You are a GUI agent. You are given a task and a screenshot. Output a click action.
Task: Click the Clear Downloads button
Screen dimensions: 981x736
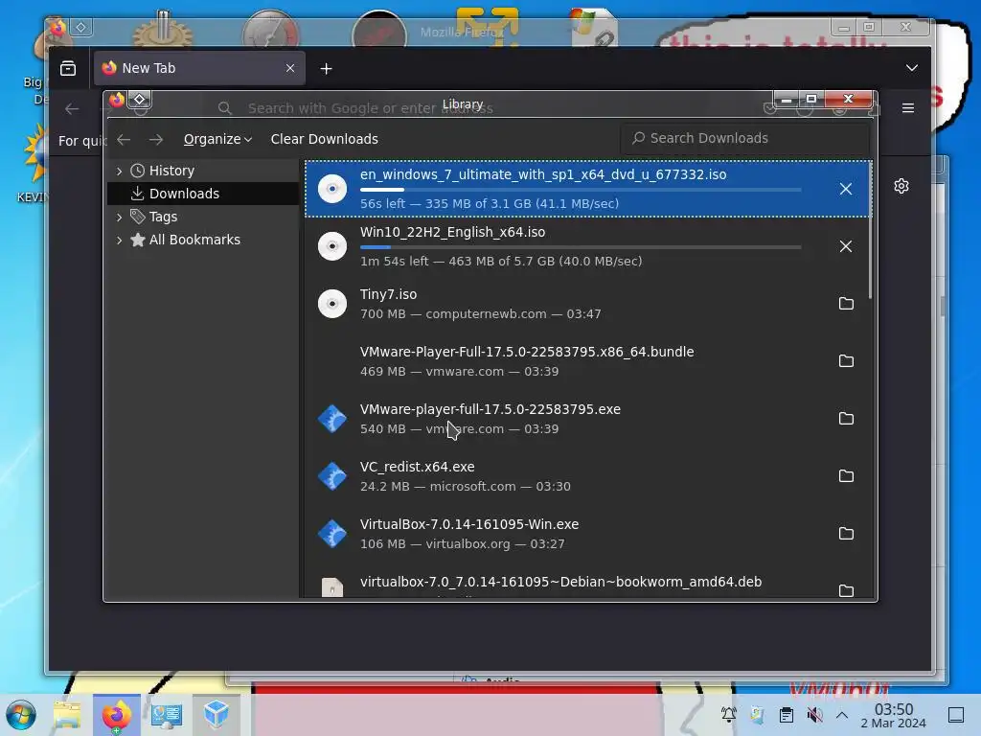324,140
